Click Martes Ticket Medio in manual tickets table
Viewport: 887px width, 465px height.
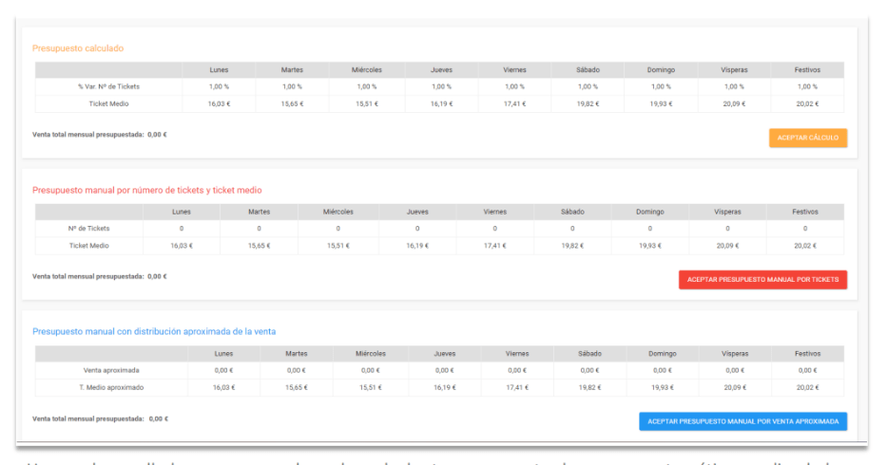(x=259, y=246)
